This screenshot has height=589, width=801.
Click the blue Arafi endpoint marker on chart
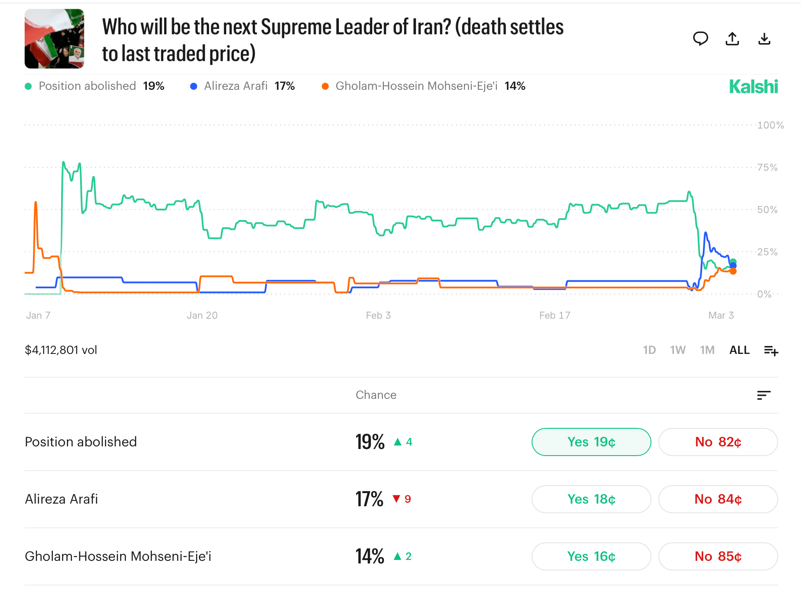pyautogui.click(x=734, y=265)
